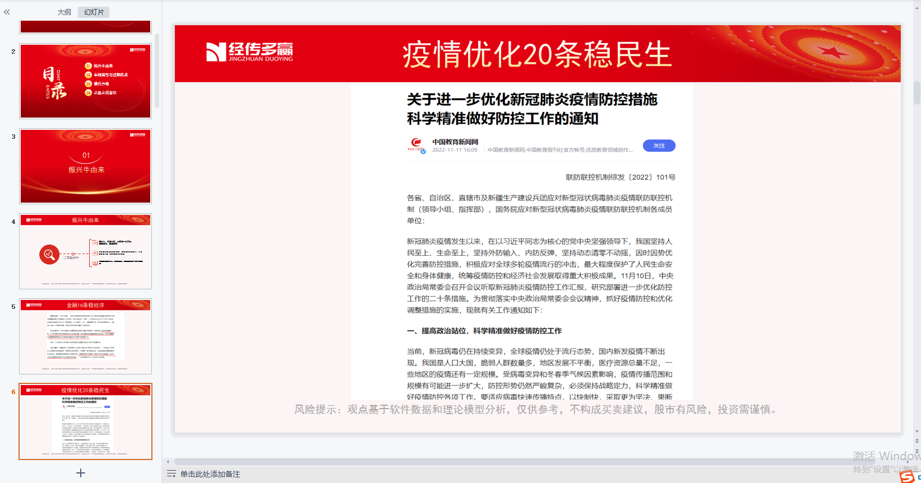Add a new slide with the plus icon

81,473
